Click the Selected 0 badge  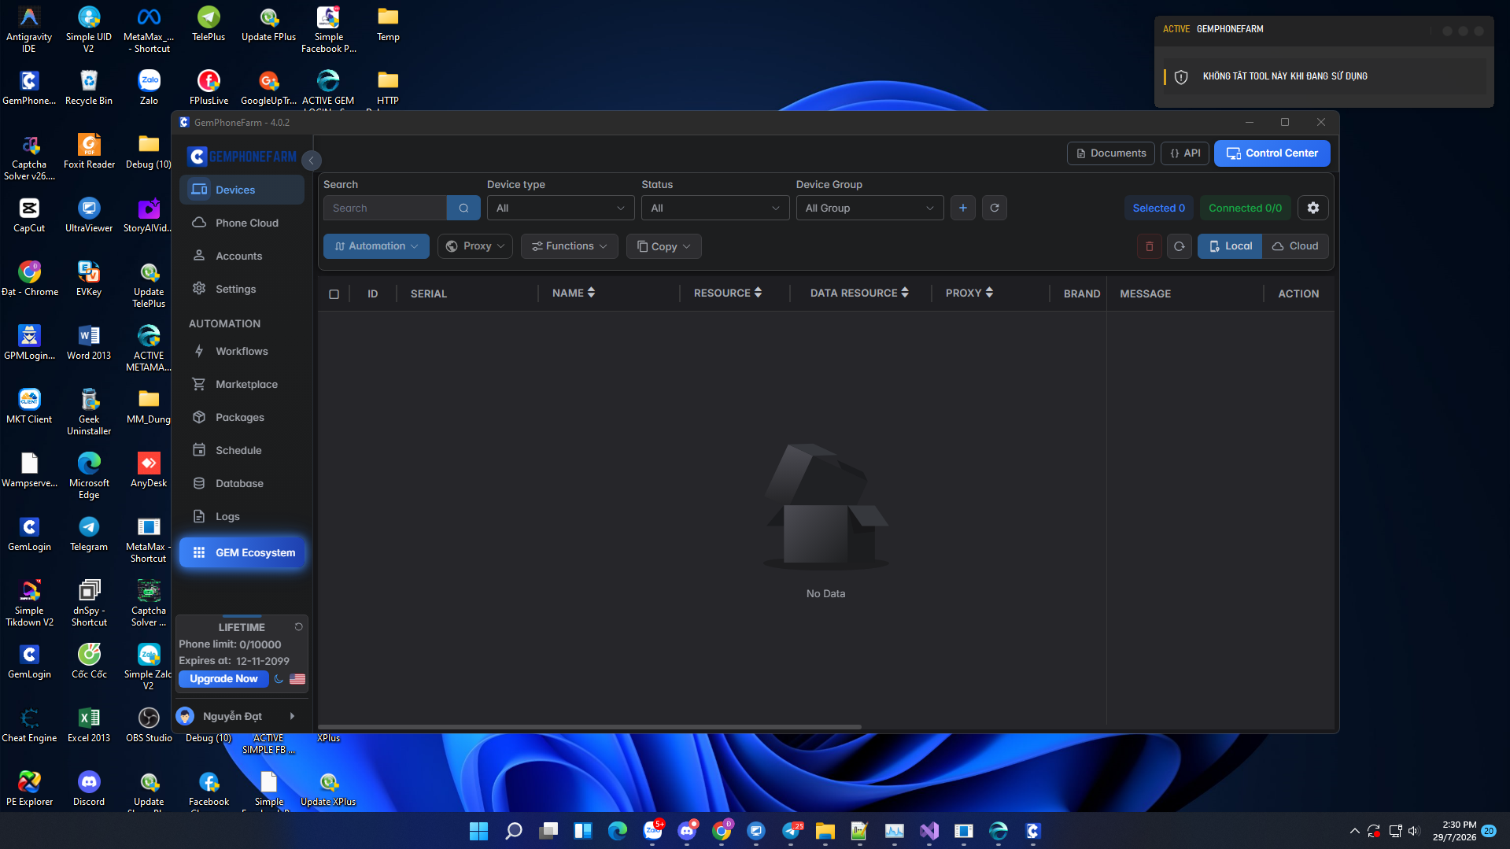click(1158, 208)
